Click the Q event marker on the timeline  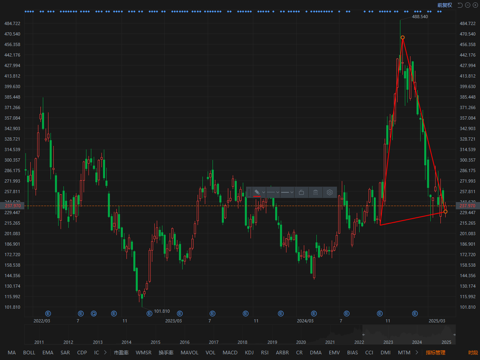click(94, 314)
